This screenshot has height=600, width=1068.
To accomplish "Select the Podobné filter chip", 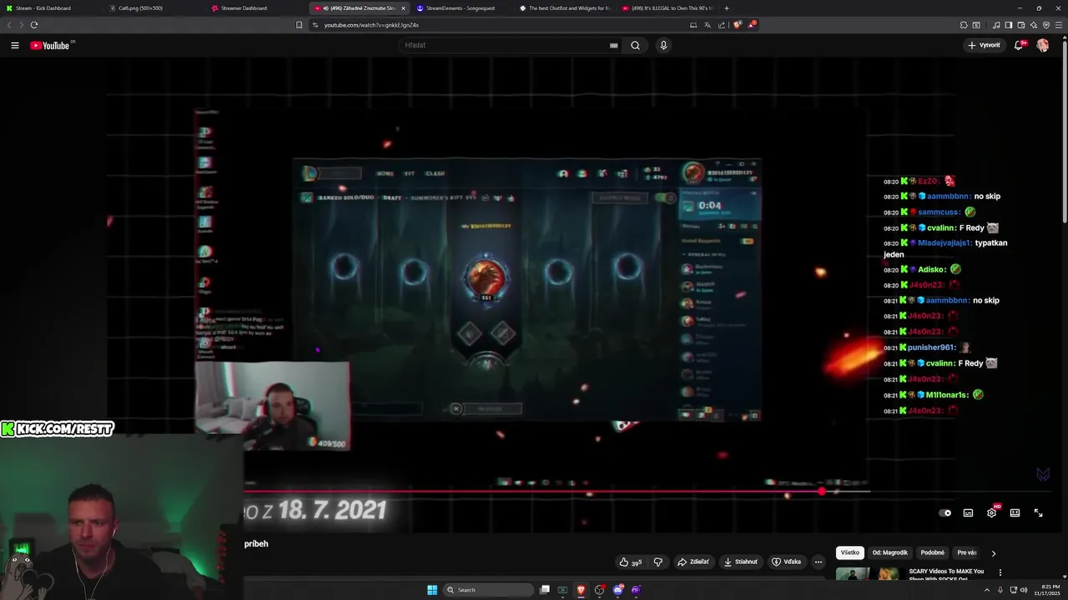I will pos(933,552).
